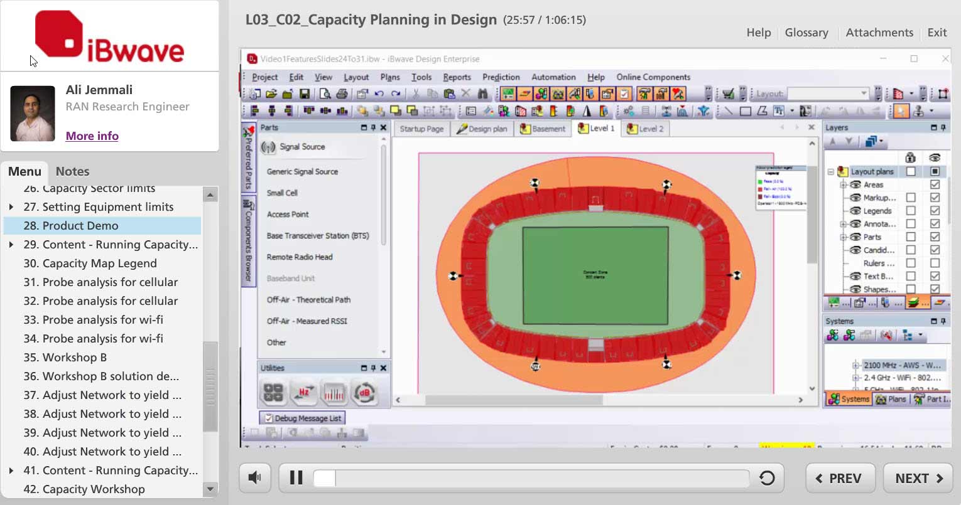
Task: Expand the Parts layer node
Action: [x=844, y=237]
